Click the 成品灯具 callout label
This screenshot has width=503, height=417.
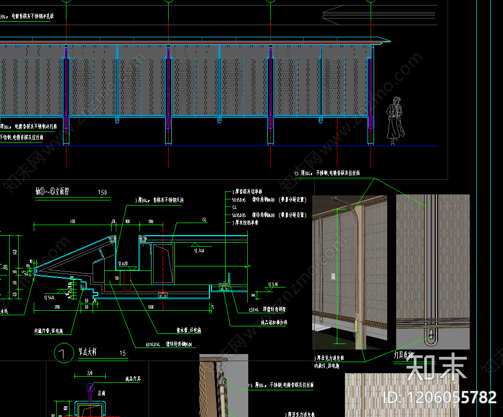133,379
